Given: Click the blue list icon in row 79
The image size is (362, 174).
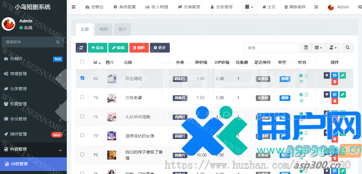Looking at the screenshot, I should (335, 94).
